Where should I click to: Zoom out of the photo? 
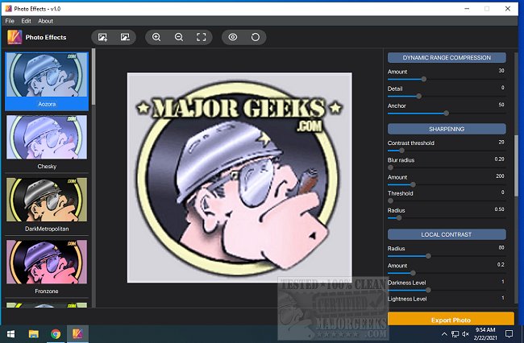[179, 37]
